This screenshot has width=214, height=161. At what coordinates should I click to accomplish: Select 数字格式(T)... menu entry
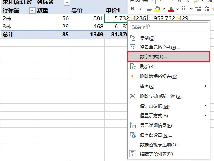pyautogui.click(x=168, y=57)
